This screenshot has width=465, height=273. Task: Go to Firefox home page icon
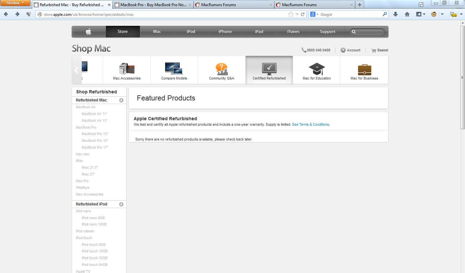point(407,14)
